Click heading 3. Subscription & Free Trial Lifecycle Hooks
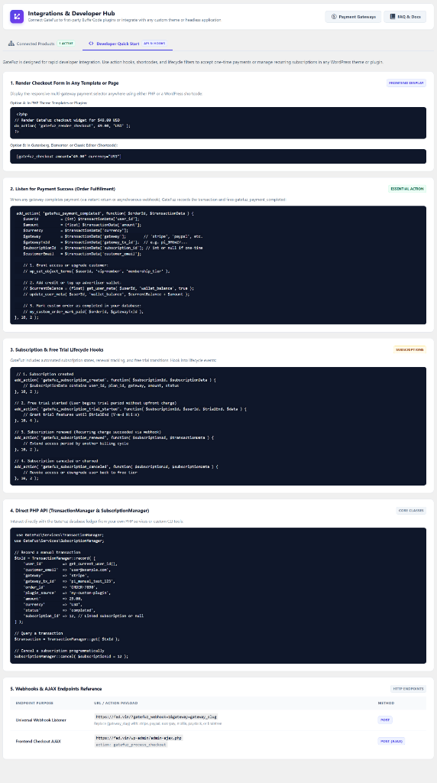Image resolution: width=437 pixels, height=783 pixels. click(x=57, y=349)
